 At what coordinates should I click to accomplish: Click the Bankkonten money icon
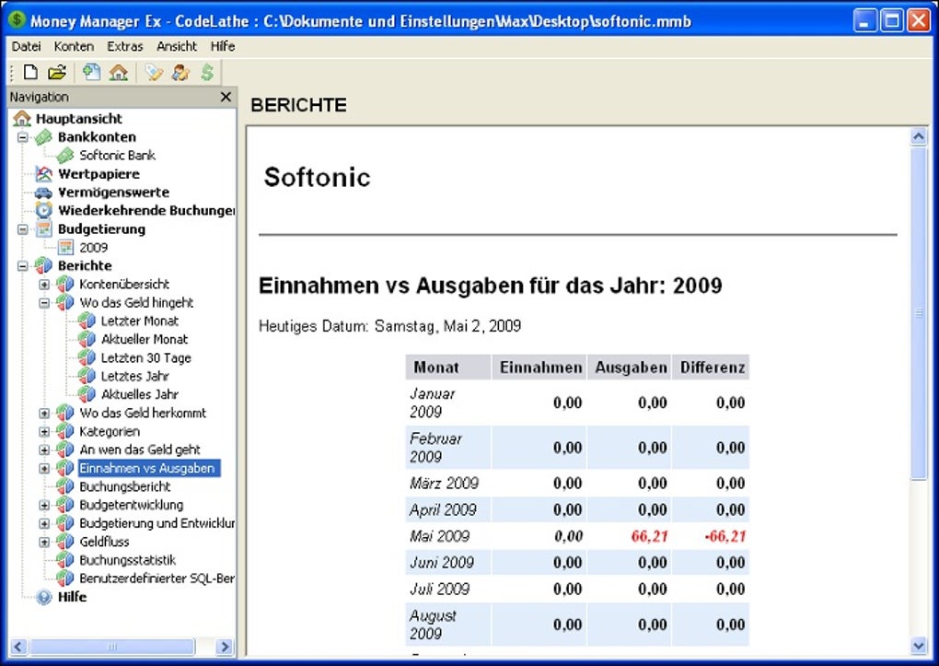click(x=43, y=136)
